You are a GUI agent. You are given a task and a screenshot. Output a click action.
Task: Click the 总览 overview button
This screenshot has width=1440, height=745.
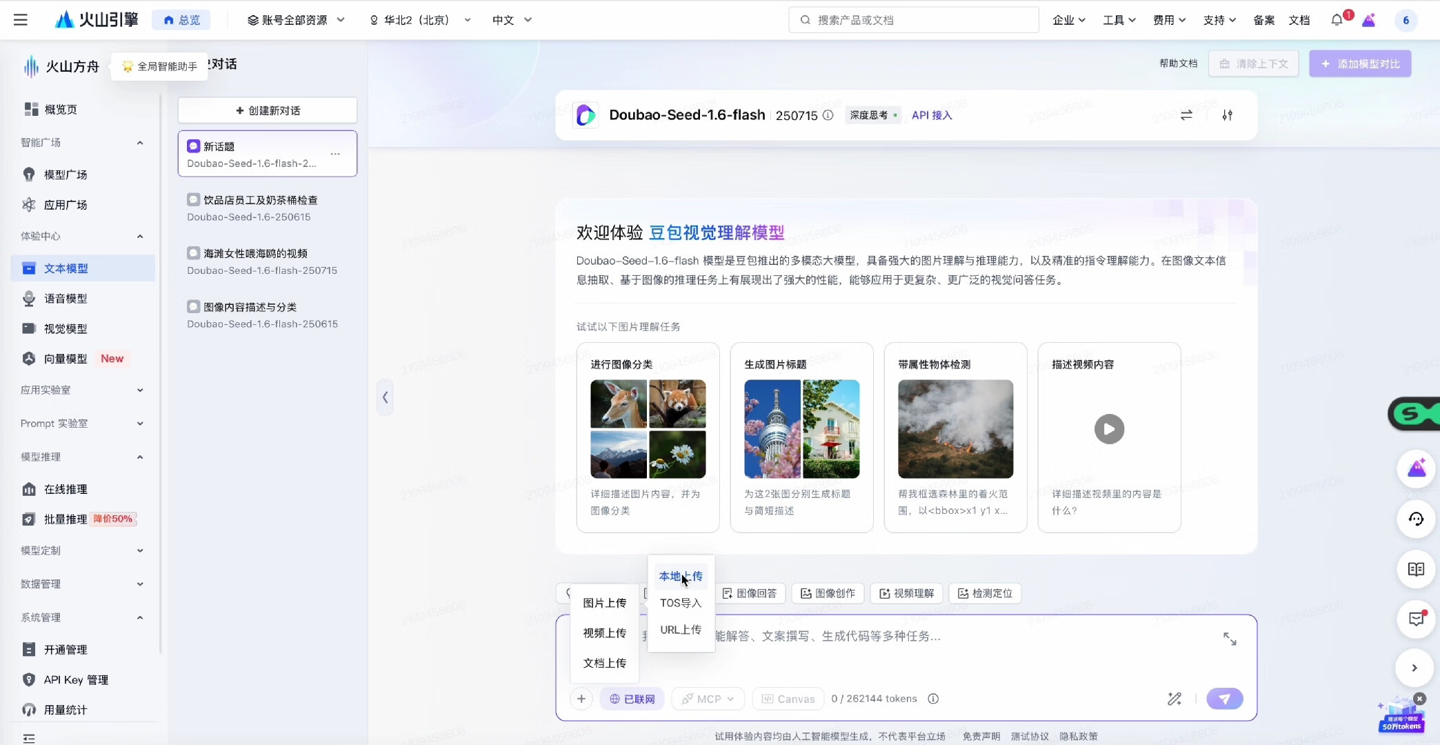(x=181, y=20)
